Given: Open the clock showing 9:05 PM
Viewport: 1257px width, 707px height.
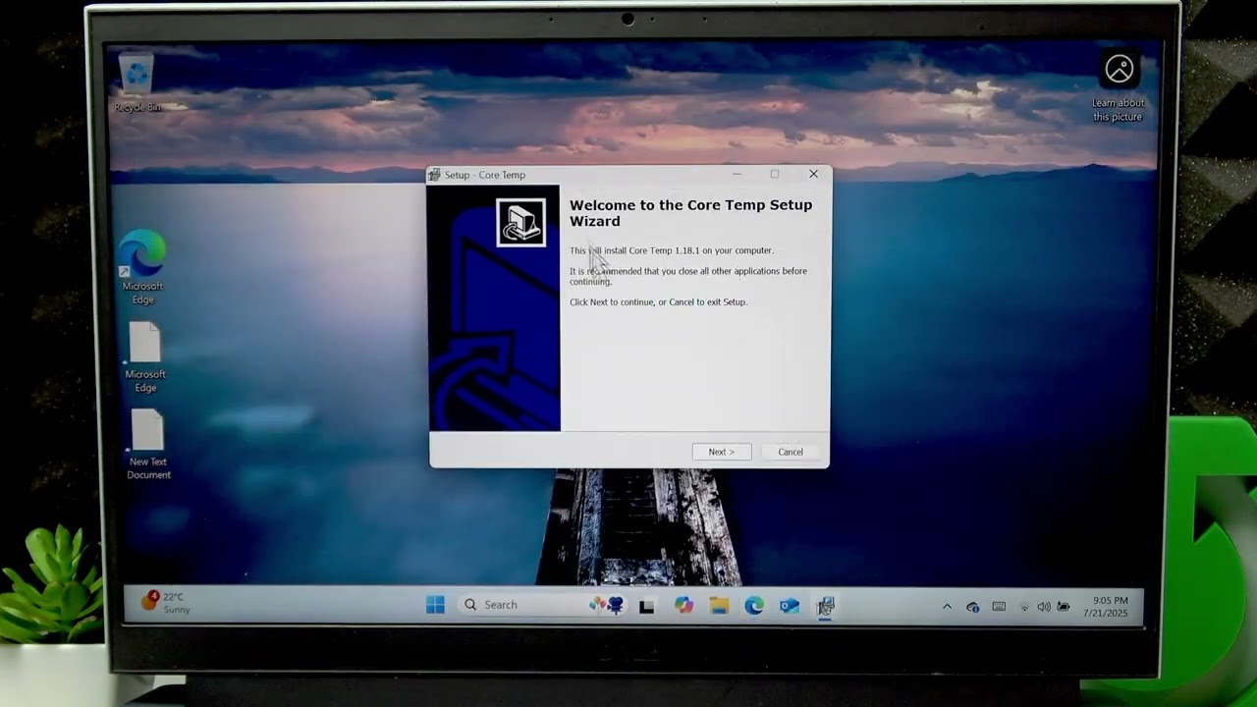Looking at the screenshot, I should click(x=1106, y=607).
